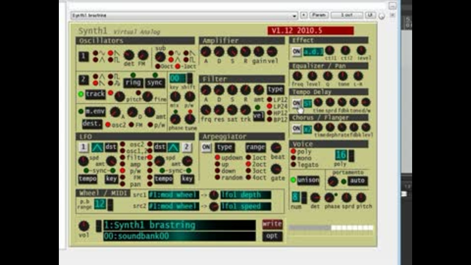
Task: Select updown arpeggiator mode
Action: pos(217,158)
